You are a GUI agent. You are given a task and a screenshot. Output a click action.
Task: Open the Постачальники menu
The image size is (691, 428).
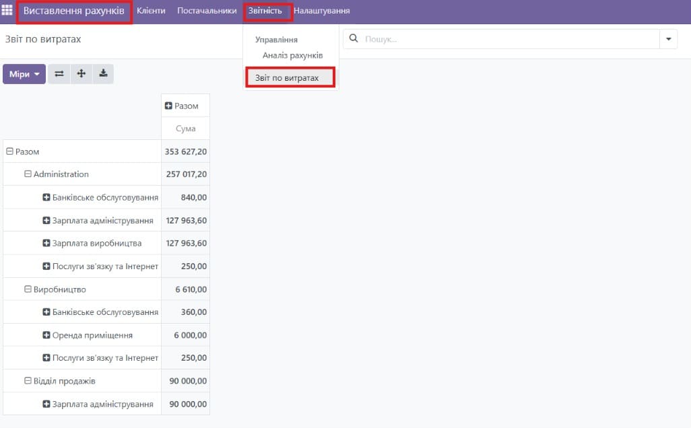[207, 11]
